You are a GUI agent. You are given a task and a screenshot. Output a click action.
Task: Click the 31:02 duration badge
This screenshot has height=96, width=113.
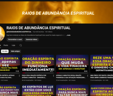pyautogui.click(x=17, y=71)
